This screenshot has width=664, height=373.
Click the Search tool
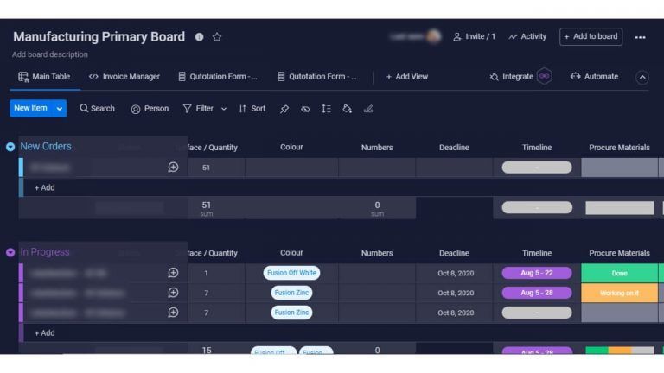(97, 108)
